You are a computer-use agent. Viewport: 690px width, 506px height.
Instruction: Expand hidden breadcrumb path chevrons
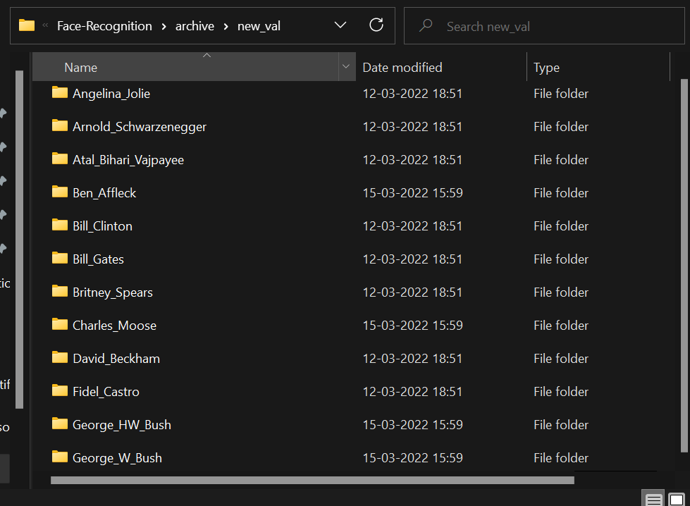click(45, 26)
